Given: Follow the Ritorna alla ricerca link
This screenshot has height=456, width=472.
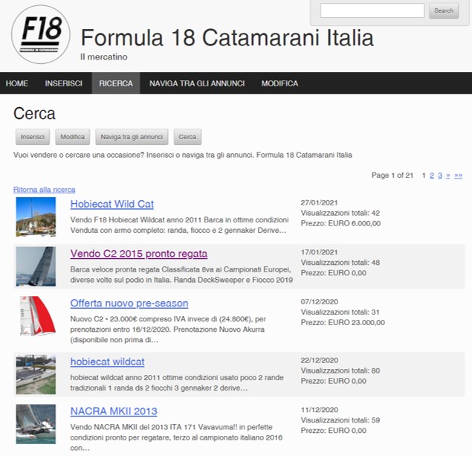Looking at the screenshot, I should 45,190.
